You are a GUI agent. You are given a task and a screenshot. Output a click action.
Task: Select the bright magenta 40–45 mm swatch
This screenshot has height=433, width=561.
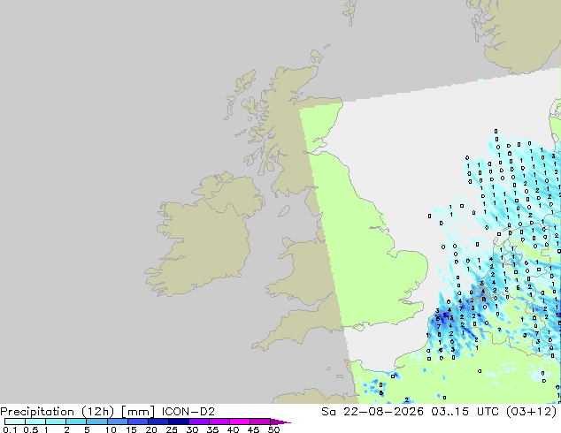240,422
